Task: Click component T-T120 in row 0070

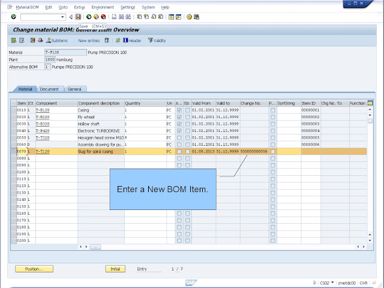Action: click(43, 152)
